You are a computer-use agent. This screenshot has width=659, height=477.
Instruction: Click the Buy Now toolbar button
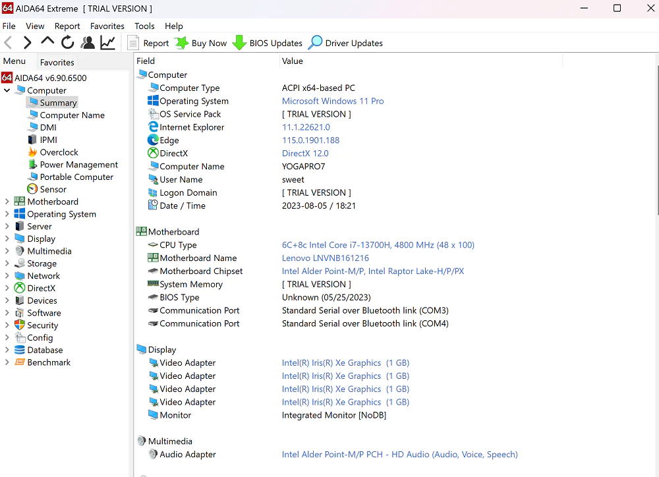200,43
